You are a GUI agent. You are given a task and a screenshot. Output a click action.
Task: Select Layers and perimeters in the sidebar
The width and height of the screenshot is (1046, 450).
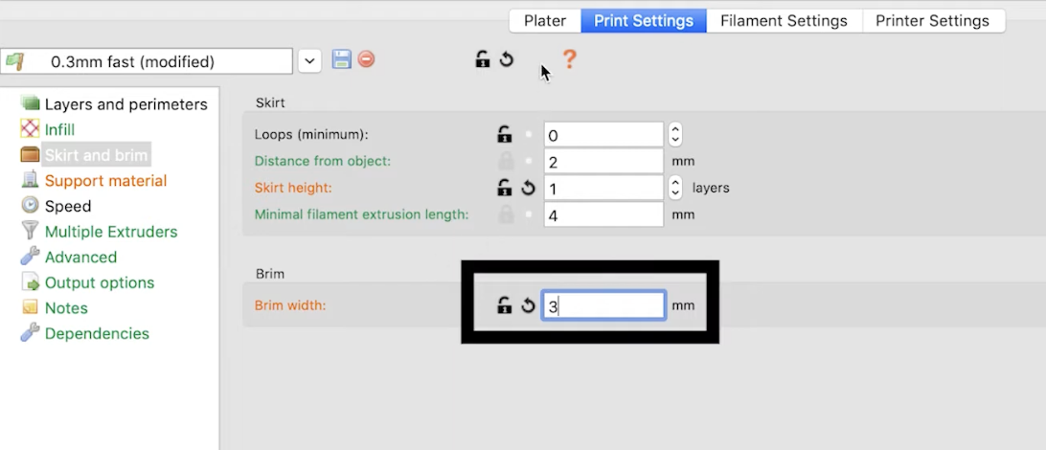(125, 104)
